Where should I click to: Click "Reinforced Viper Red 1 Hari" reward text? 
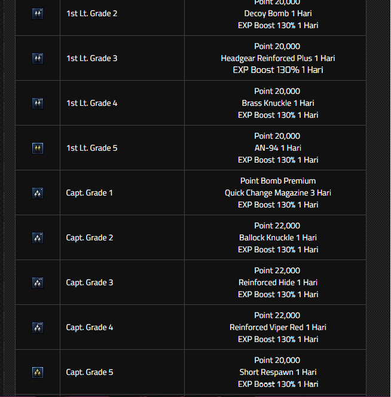pos(277,327)
